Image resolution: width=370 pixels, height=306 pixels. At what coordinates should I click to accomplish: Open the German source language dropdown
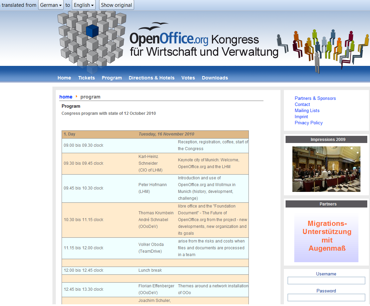pyautogui.click(x=51, y=5)
